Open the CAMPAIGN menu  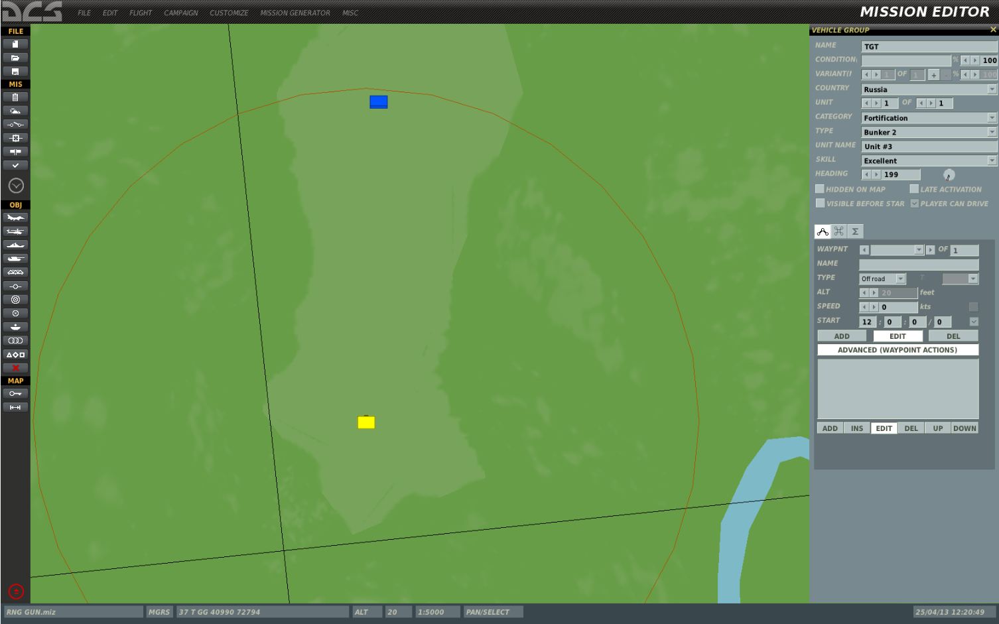(181, 13)
